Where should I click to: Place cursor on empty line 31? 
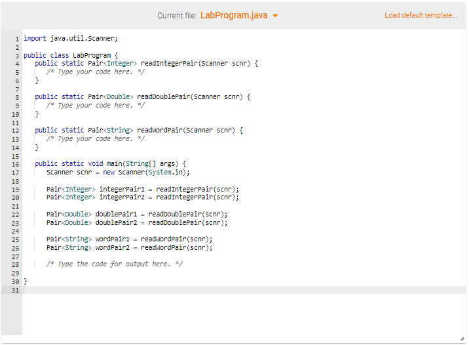click(244, 290)
